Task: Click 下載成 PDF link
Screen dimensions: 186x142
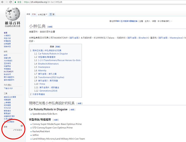Action: pyautogui.click(x=8, y=88)
